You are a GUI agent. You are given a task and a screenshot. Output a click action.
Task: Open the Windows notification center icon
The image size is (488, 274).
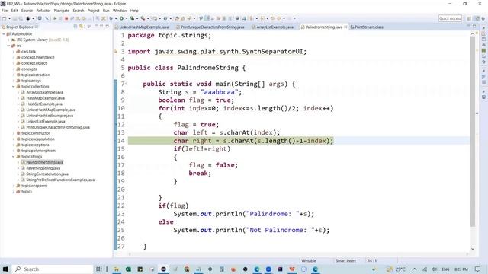pyautogui.click(x=478, y=269)
